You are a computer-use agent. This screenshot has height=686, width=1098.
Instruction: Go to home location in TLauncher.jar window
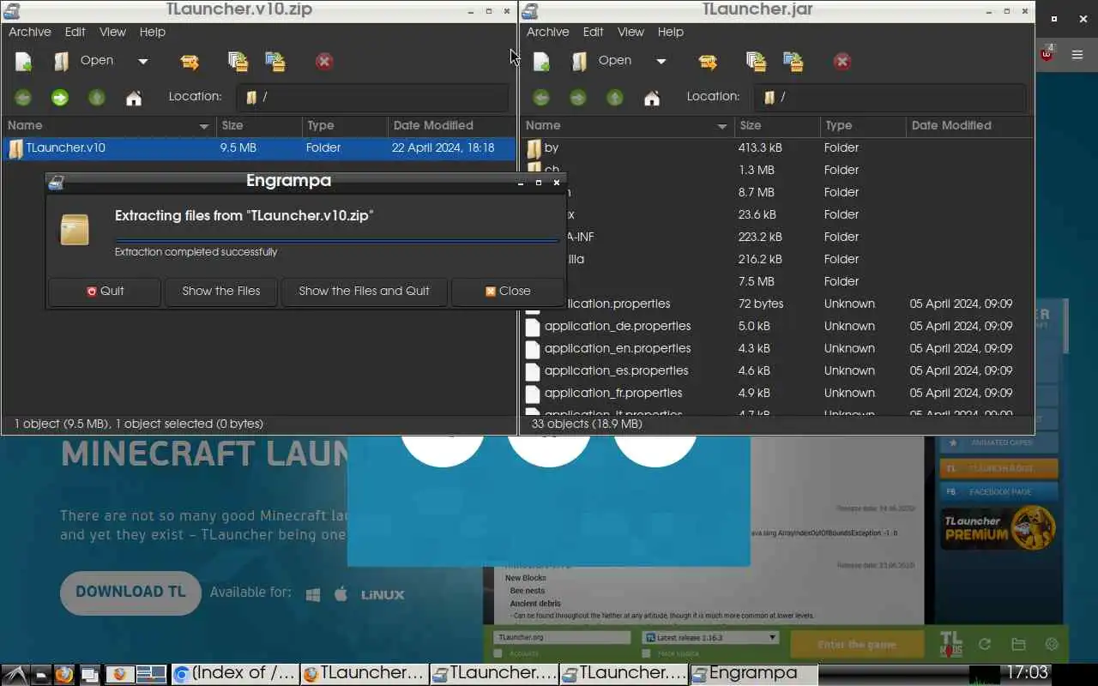[652, 98]
